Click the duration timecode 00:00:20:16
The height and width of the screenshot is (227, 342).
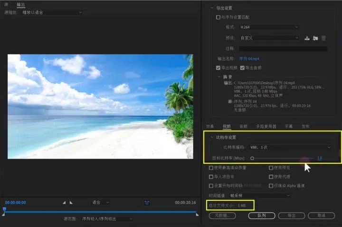coord(185,203)
